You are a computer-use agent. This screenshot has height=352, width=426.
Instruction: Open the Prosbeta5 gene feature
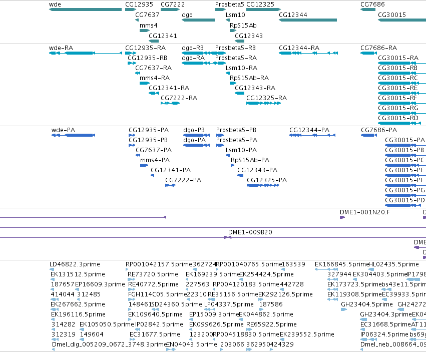[221, 10]
